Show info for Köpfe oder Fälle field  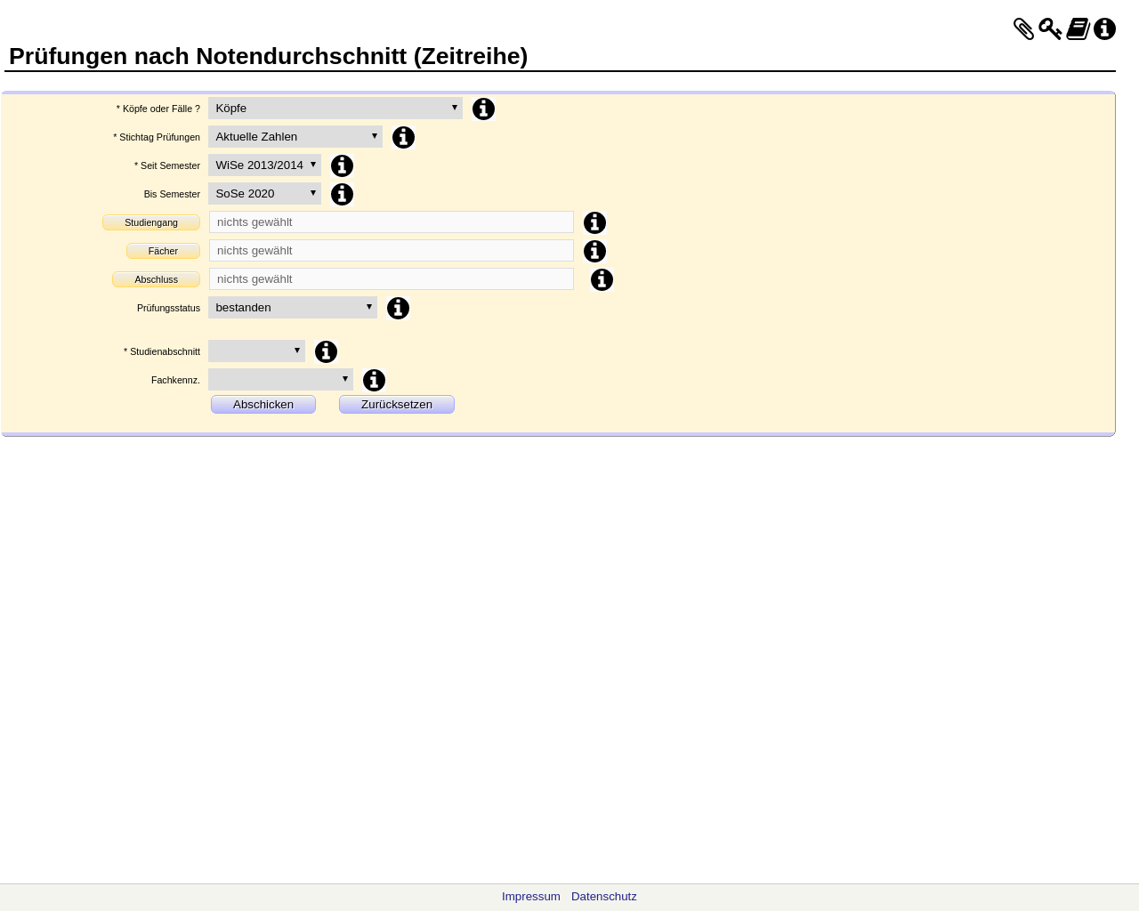pos(483,109)
